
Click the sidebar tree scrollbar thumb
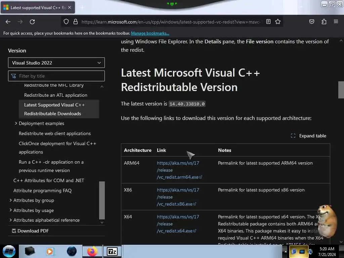102,200
